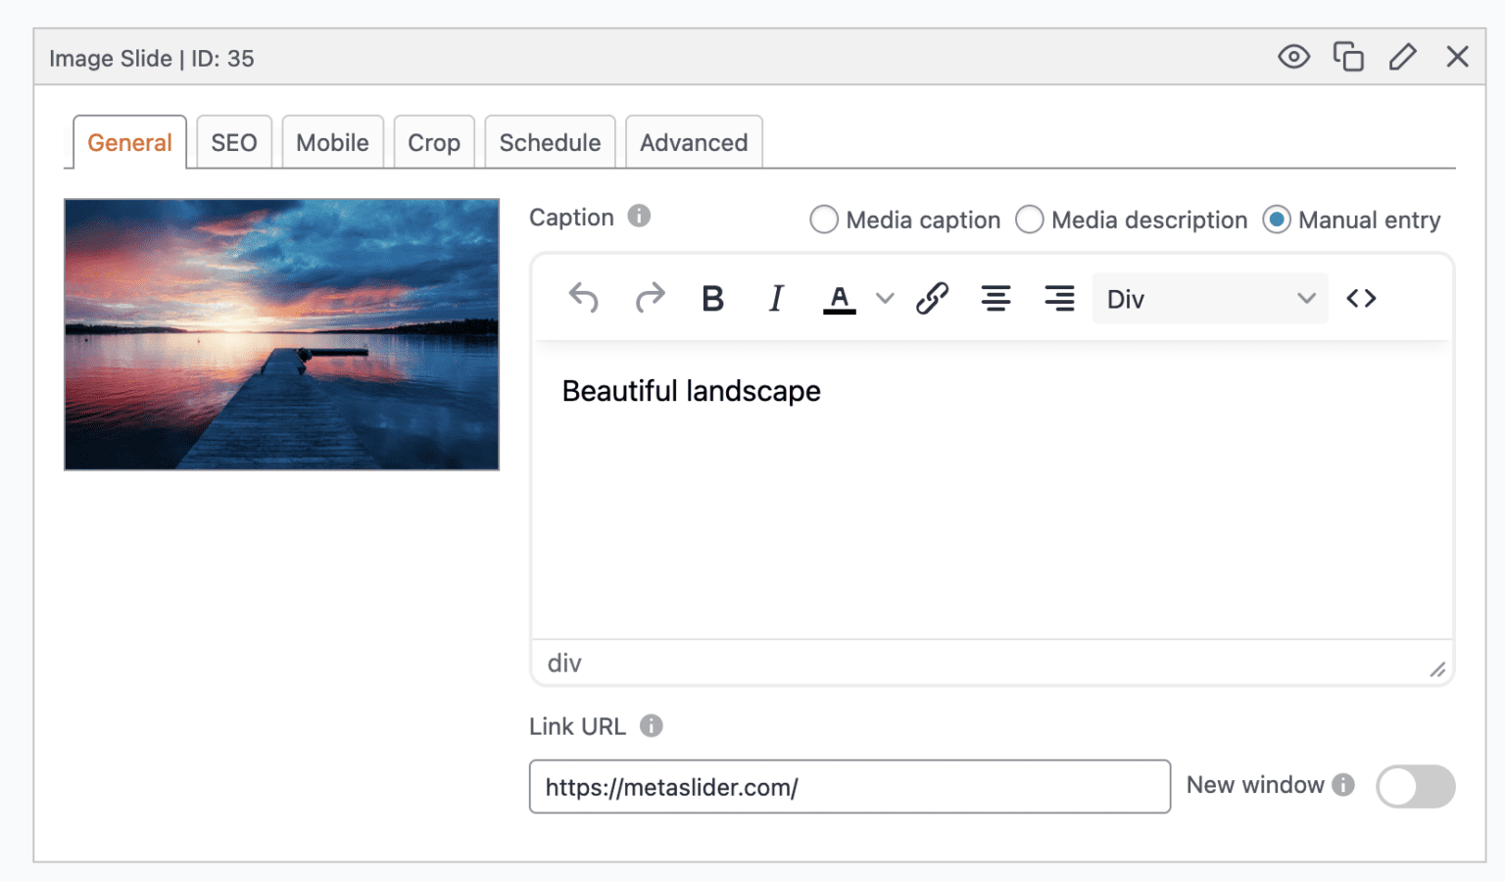Enable the New window toggle
The image size is (1505, 882).
[x=1414, y=786]
